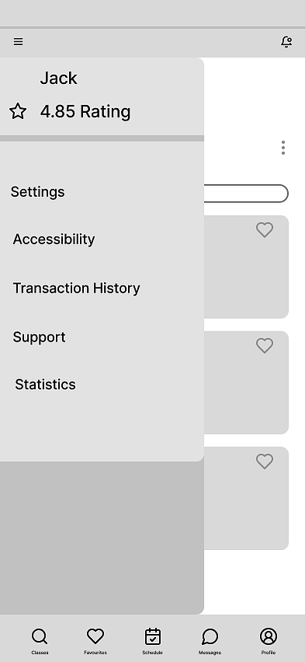Viewport: 305px width, 662px height.
Task: Favourite the second class card heart
Action: [265, 345]
